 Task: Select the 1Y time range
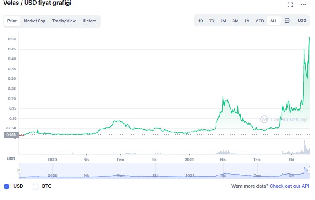coord(247,21)
